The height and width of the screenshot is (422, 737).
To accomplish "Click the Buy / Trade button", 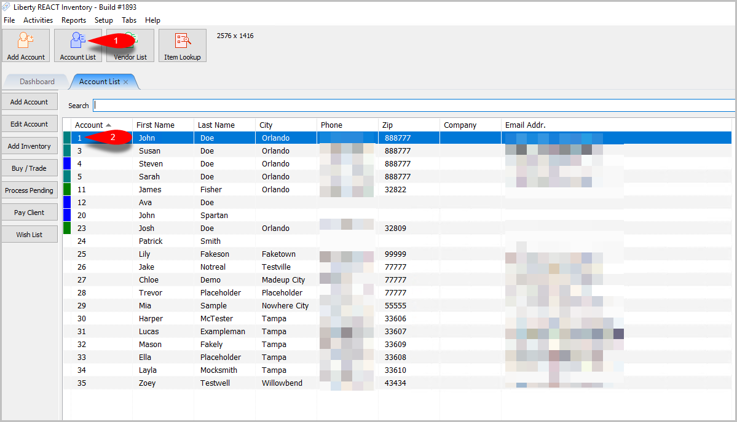I will (x=29, y=168).
